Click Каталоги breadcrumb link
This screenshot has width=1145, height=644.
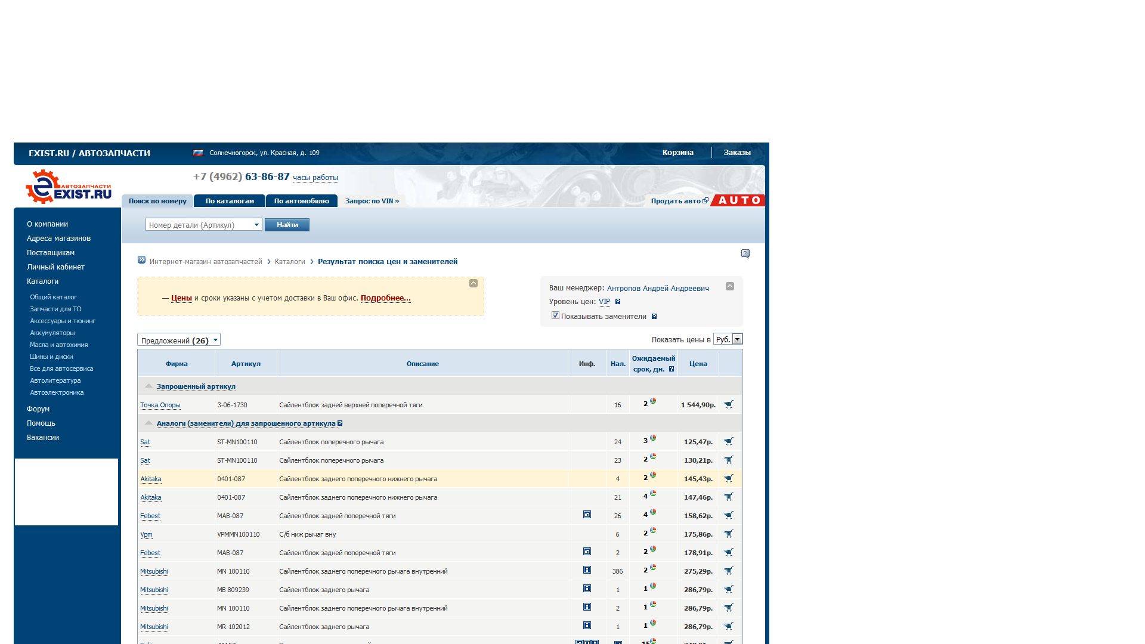point(290,262)
